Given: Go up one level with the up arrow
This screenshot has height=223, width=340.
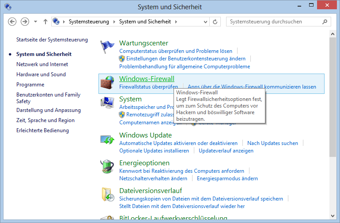Looking at the screenshot, I should click(x=45, y=22).
